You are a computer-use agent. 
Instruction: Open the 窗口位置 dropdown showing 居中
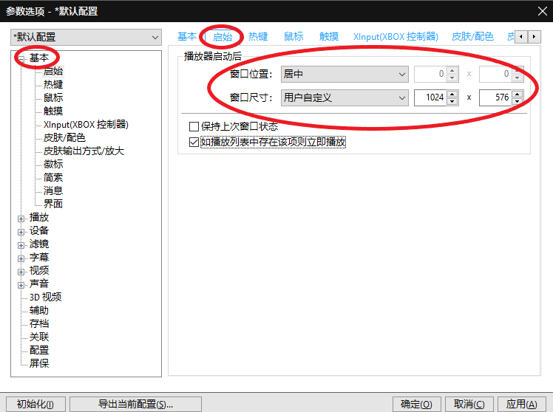point(345,75)
